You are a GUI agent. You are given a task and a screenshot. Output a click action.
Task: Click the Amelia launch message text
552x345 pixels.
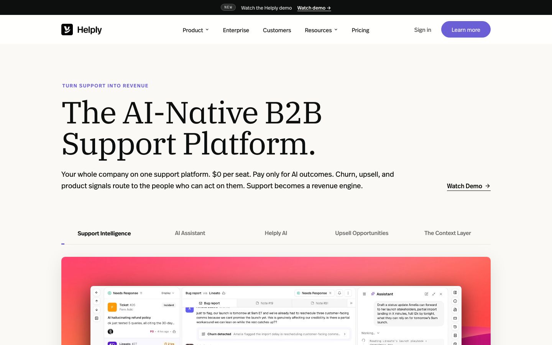click(x=273, y=317)
